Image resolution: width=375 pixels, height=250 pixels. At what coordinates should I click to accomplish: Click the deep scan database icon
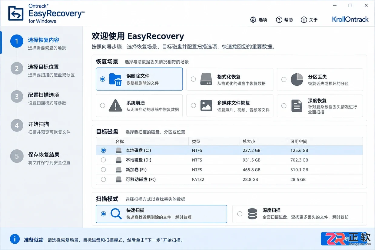click(252, 214)
